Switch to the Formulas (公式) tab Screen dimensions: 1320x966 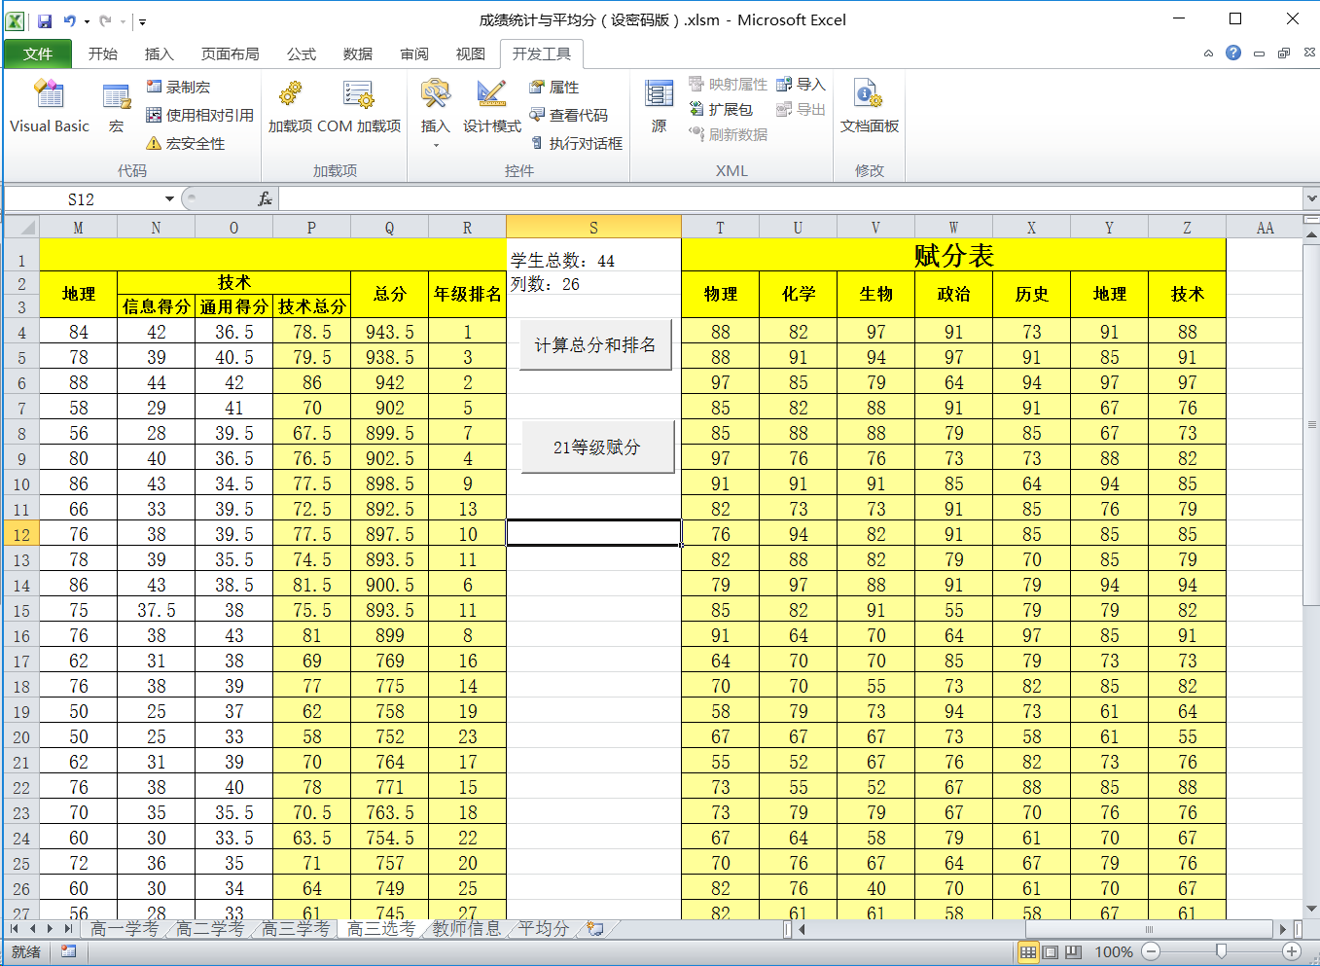click(x=302, y=54)
